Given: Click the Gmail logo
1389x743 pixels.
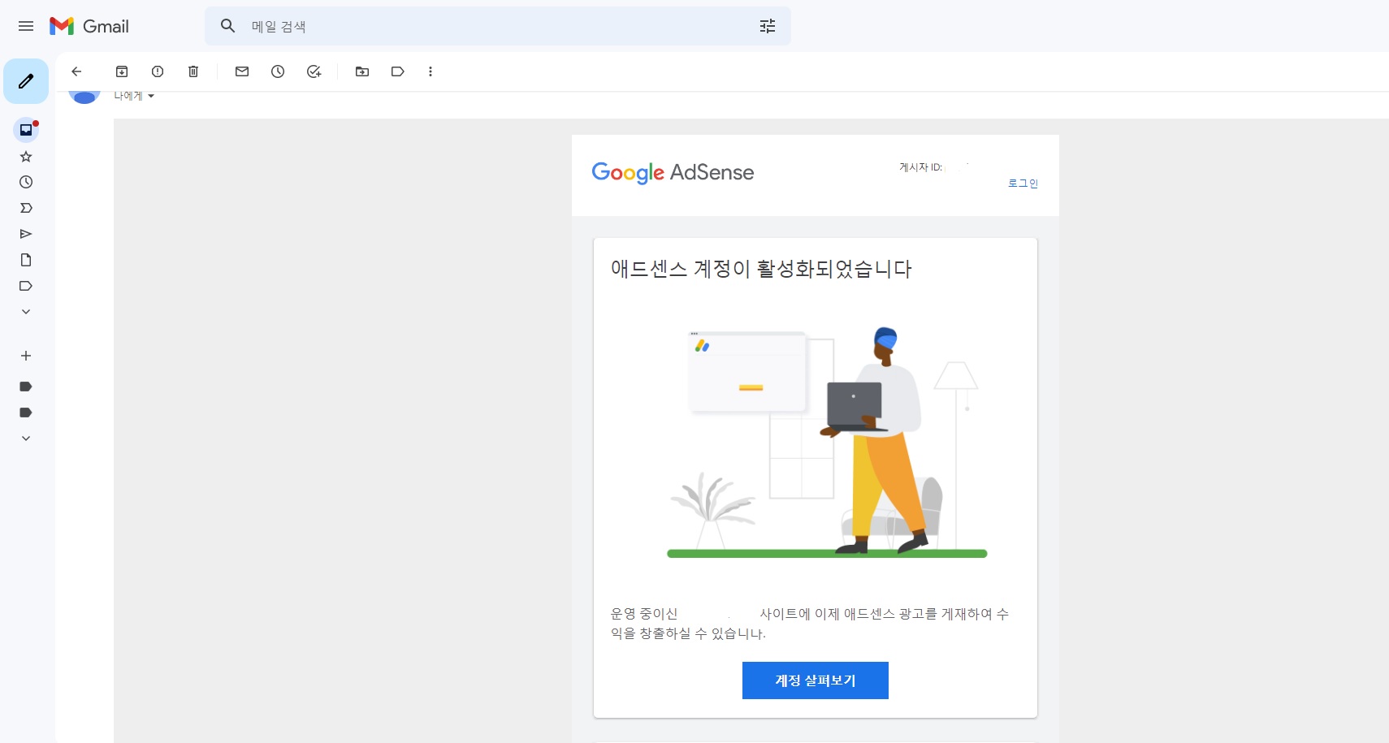Looking at the screenshot, I should [x=89, y=26].
